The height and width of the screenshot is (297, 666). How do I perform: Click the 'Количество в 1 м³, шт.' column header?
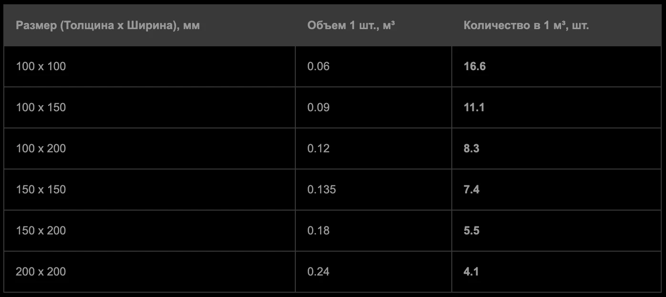[x=526, y=25]
